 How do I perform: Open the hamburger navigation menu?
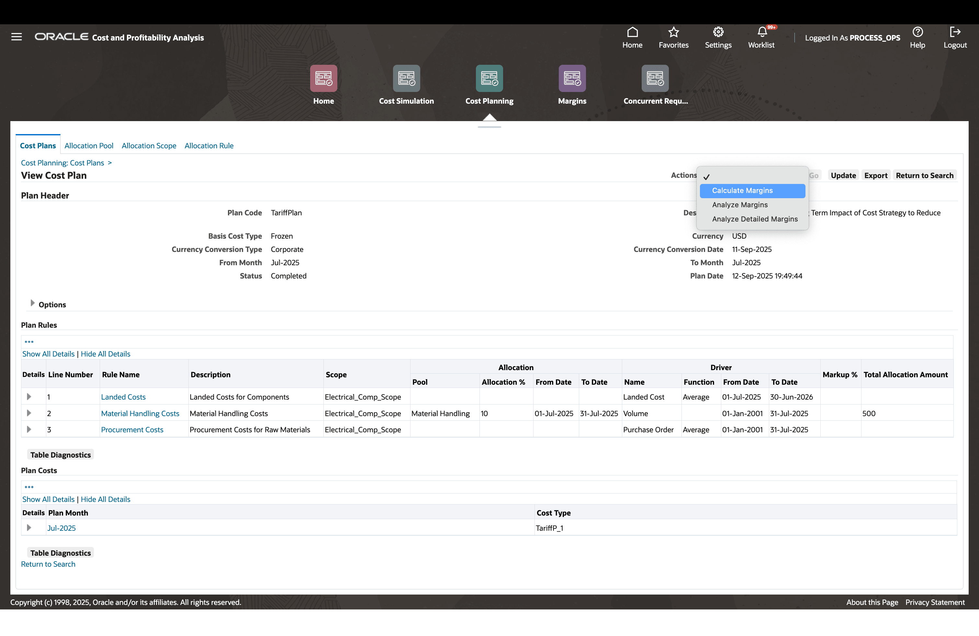click(17, 37)
